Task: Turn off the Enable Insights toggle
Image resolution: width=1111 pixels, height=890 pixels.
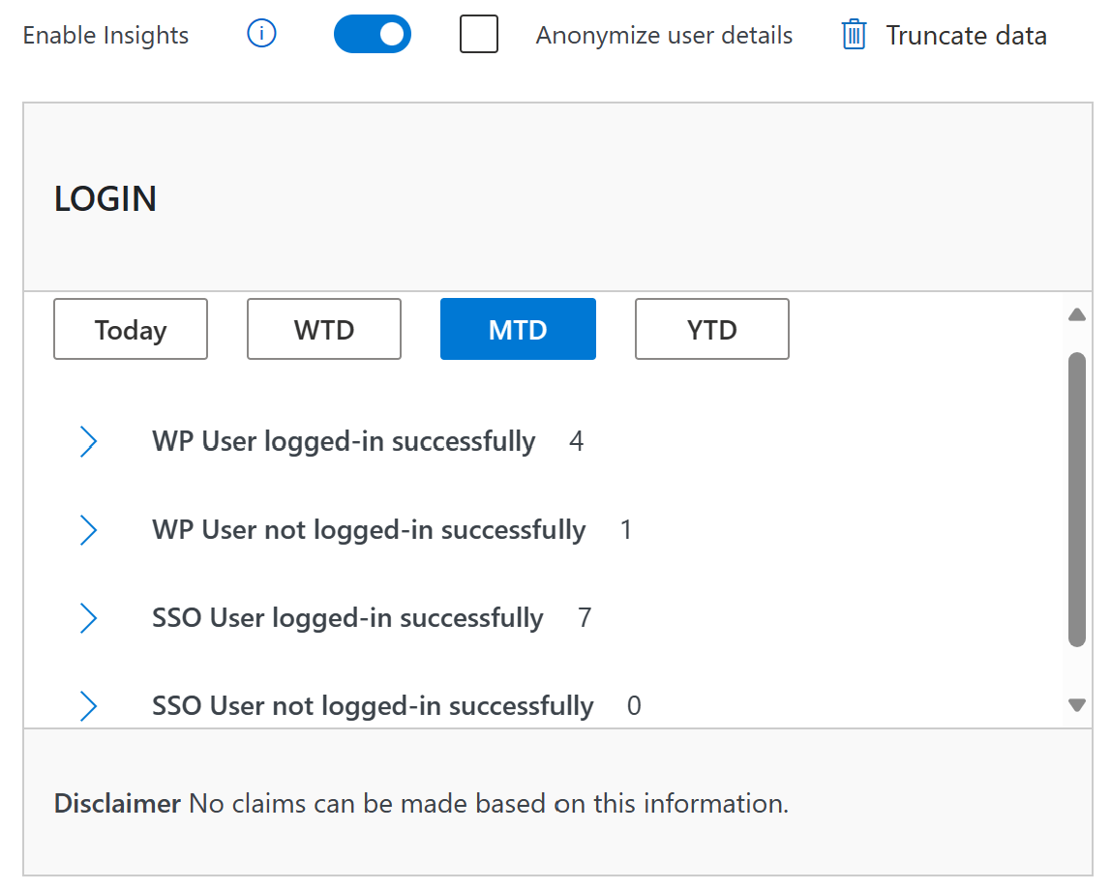Action: pyautogui.click(x=373, y=34)
